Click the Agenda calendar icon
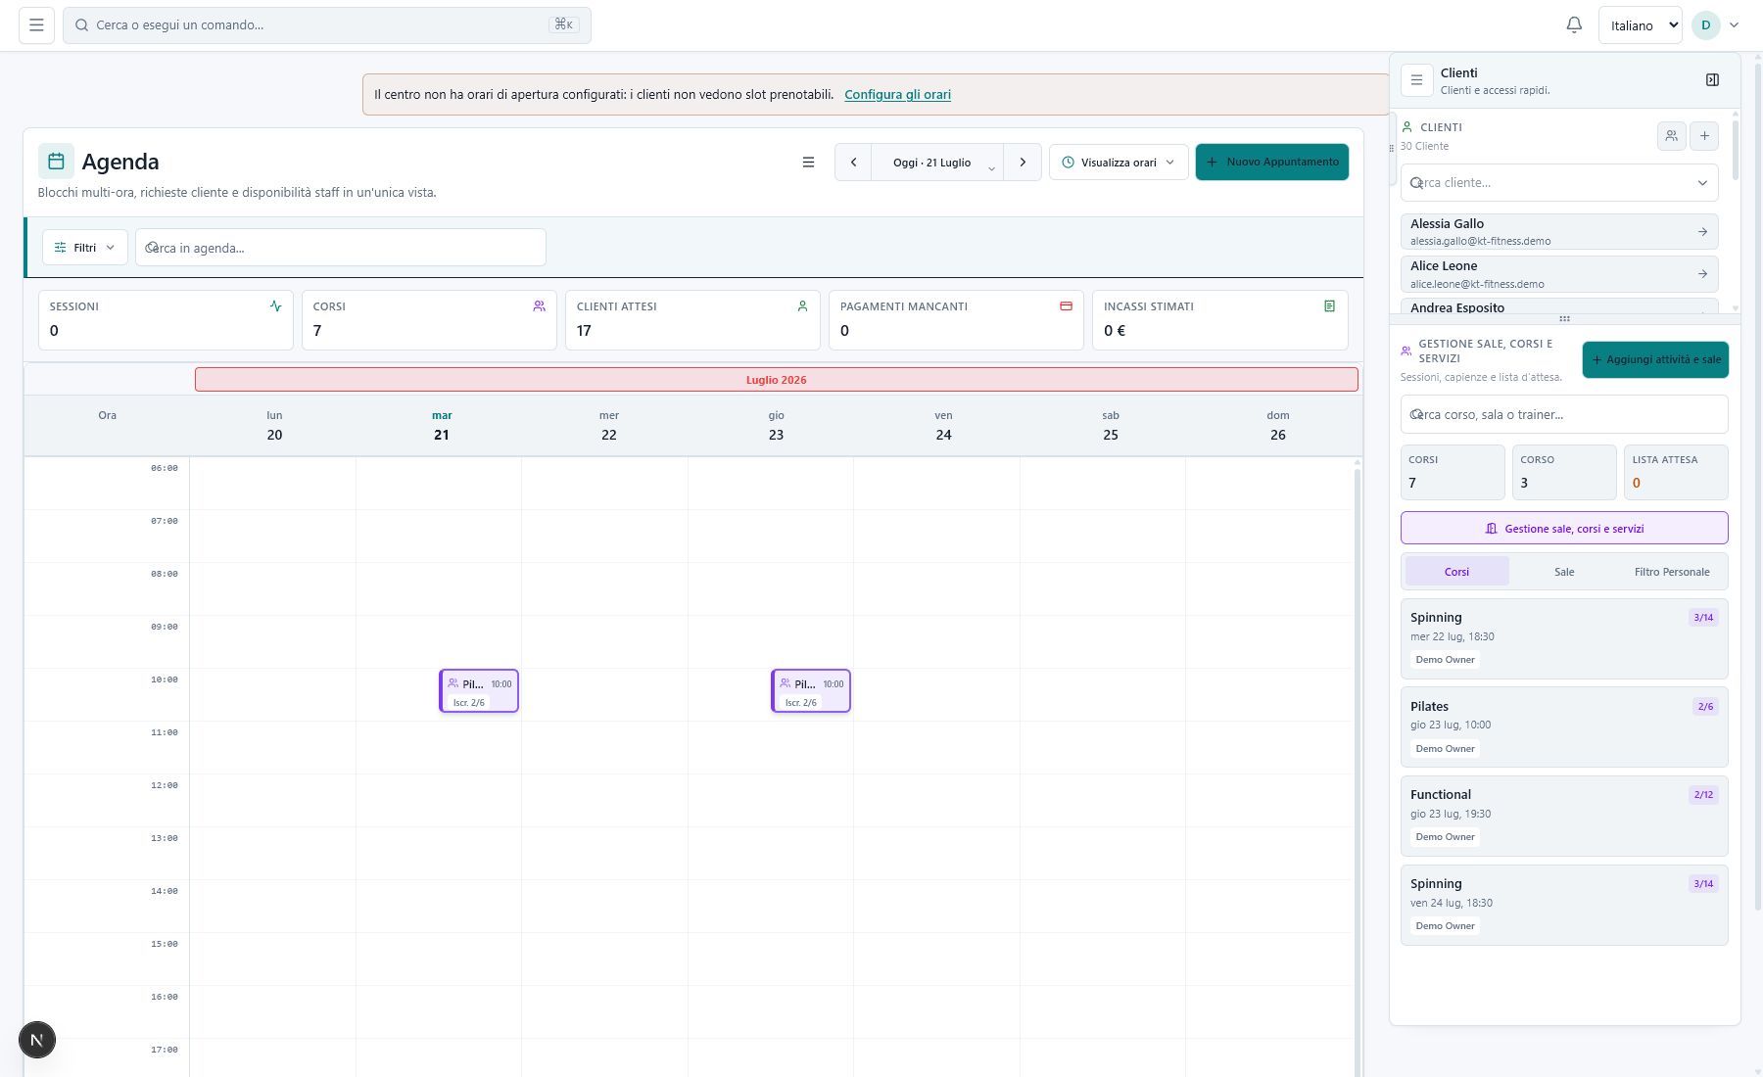The width and height of the screenshot is (1763, 1077). click(56, 162)
